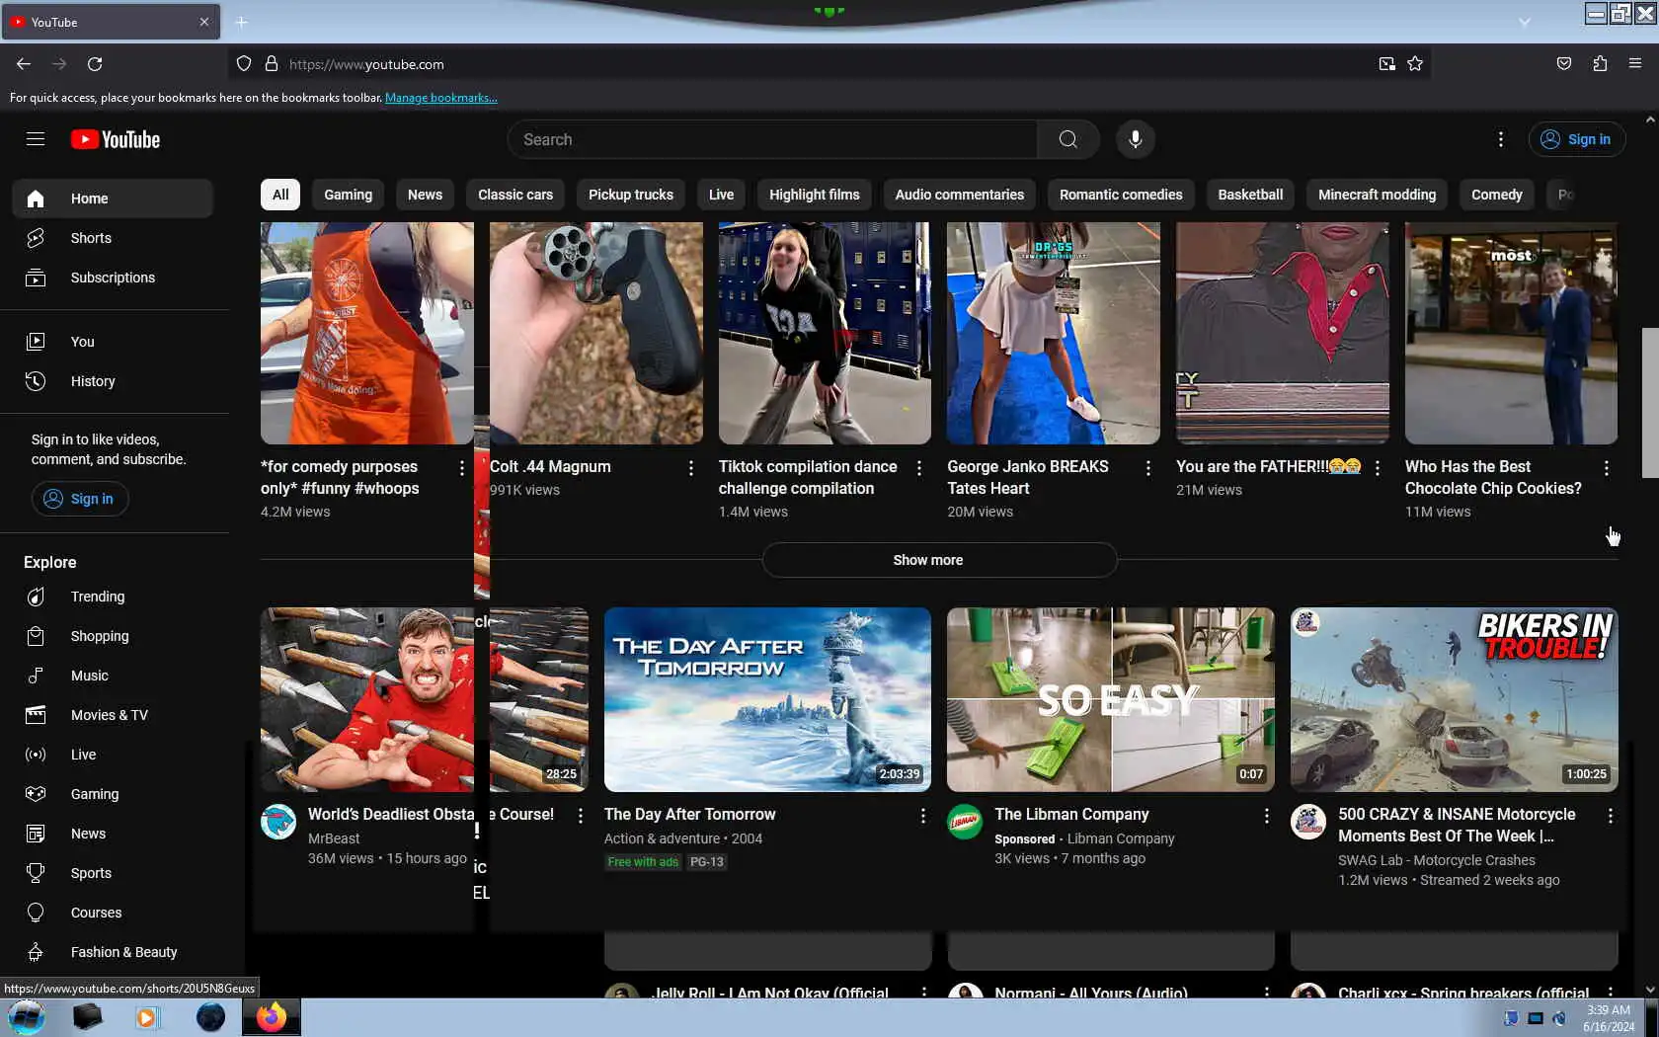Start voice search with microphone icon
Viewport: 1659px width, 1037px height.
1136,139
